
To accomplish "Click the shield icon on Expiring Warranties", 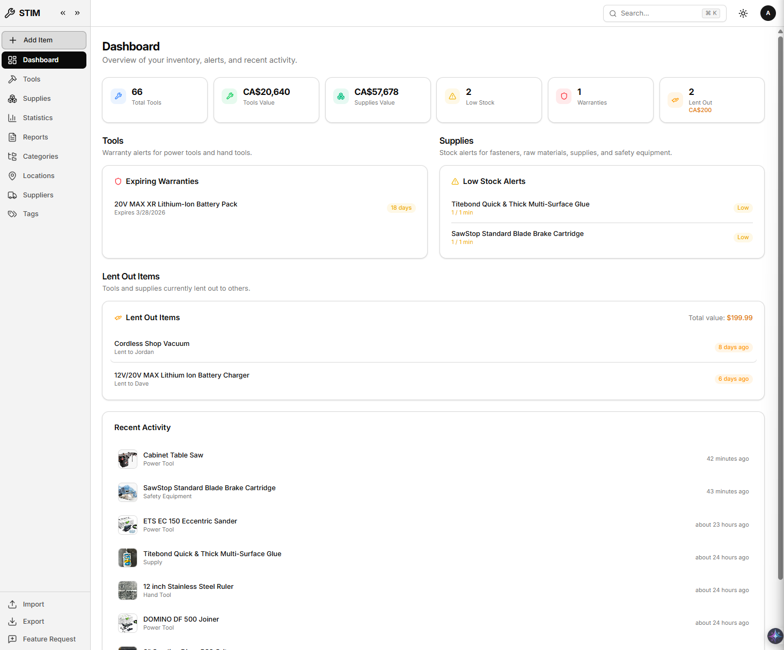I will click(x=118, y=181).
